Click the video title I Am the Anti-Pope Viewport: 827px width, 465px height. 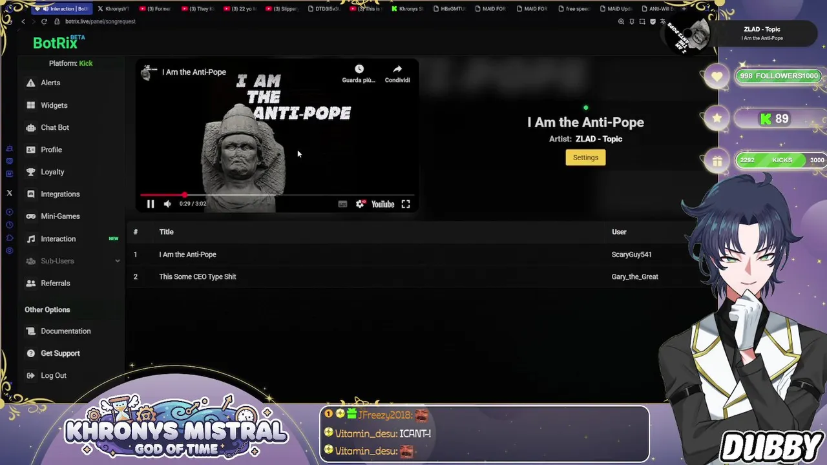point(194,72)
